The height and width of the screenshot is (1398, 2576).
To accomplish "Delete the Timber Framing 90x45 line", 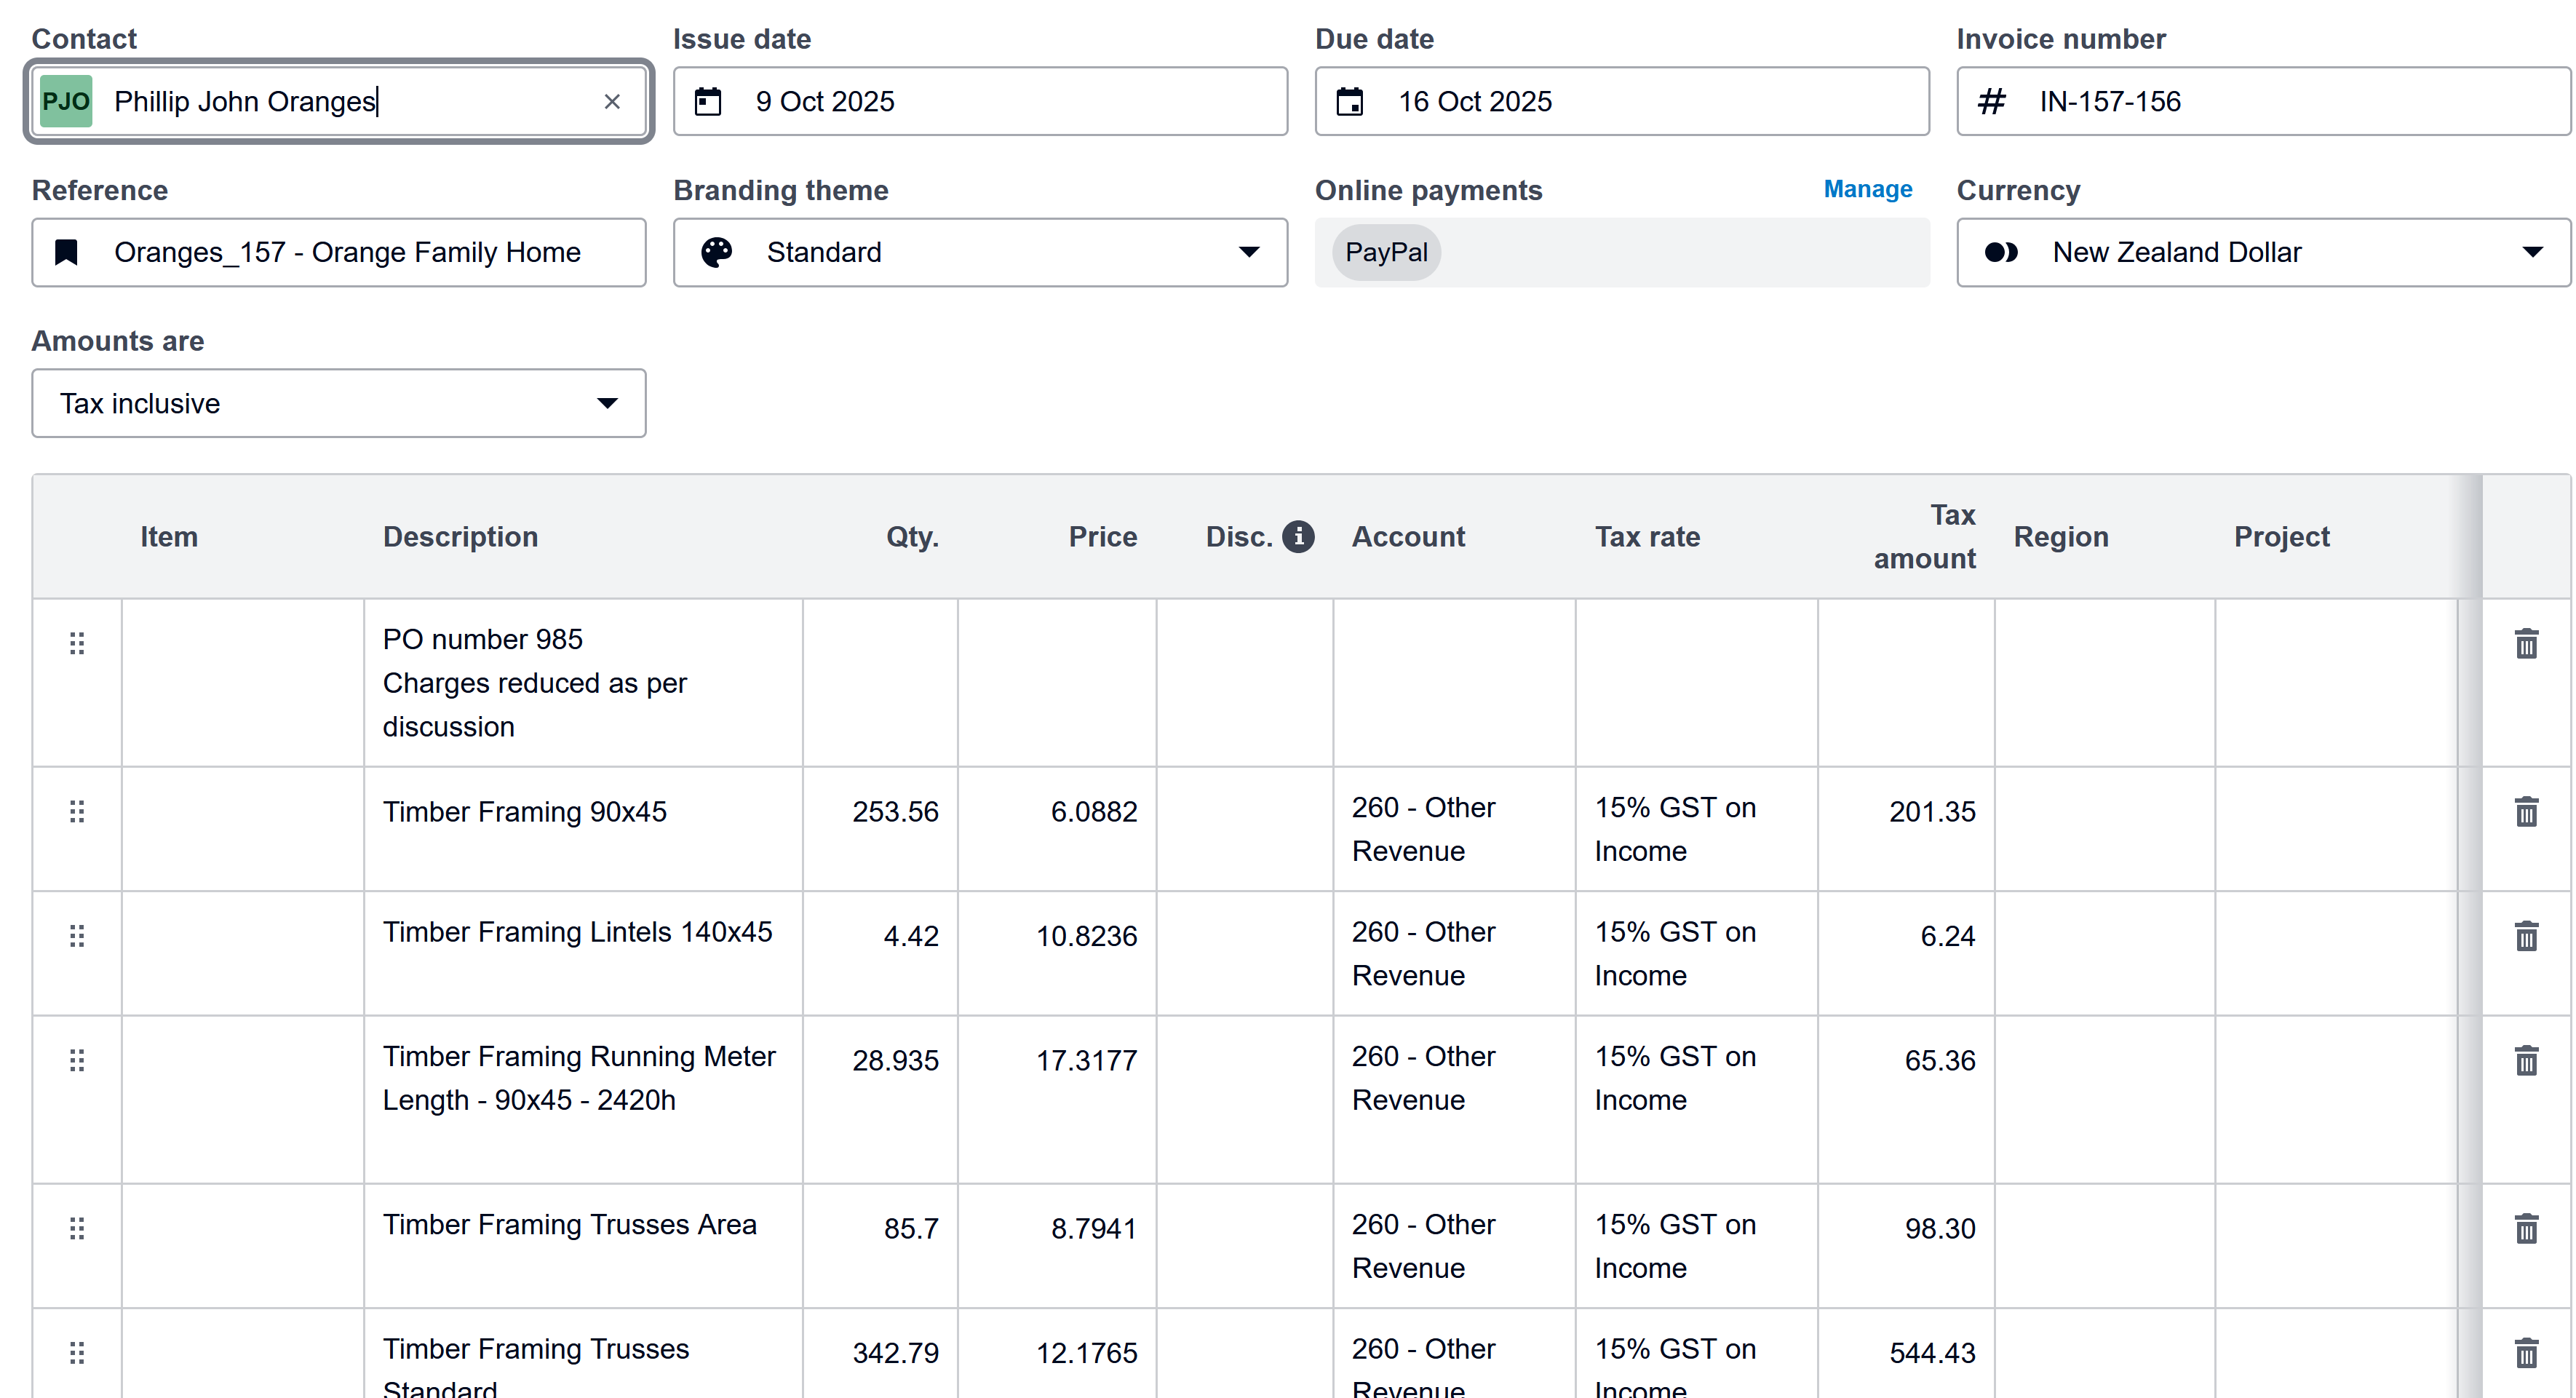I will (x=2526, y=812).
